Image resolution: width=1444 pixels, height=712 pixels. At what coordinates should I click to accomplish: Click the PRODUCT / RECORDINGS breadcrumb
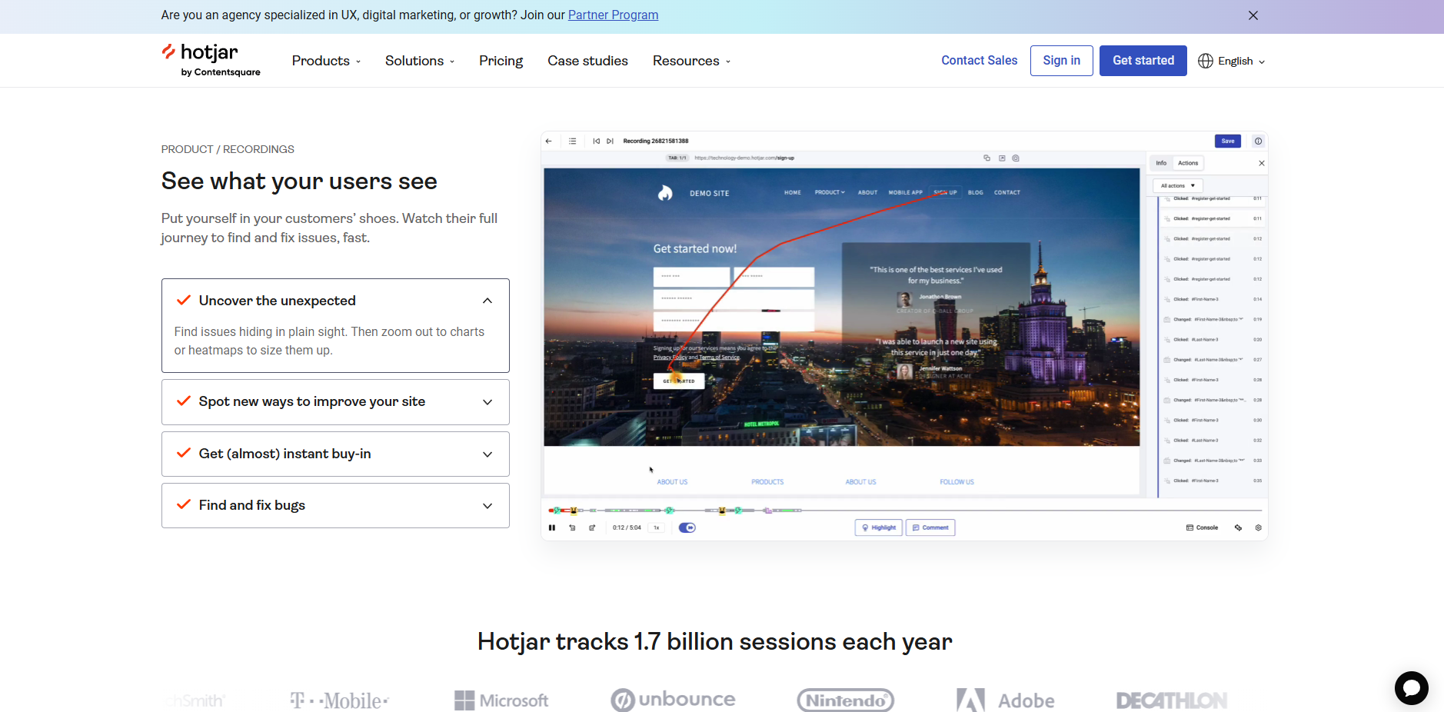click(228, 149)
